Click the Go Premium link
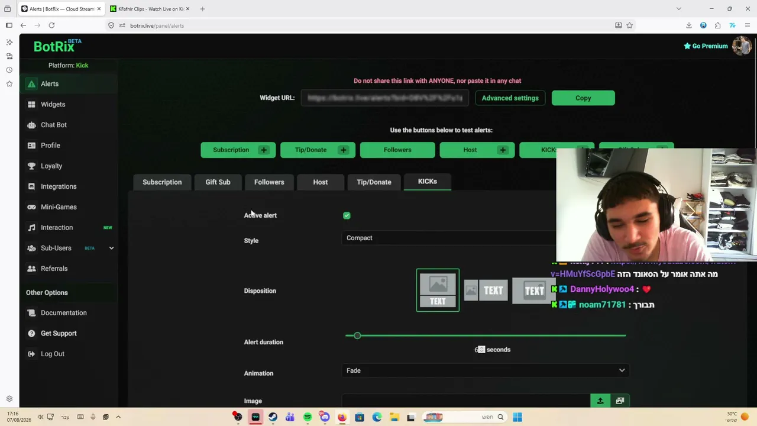The image size is (757, 426). click(706, 46)
